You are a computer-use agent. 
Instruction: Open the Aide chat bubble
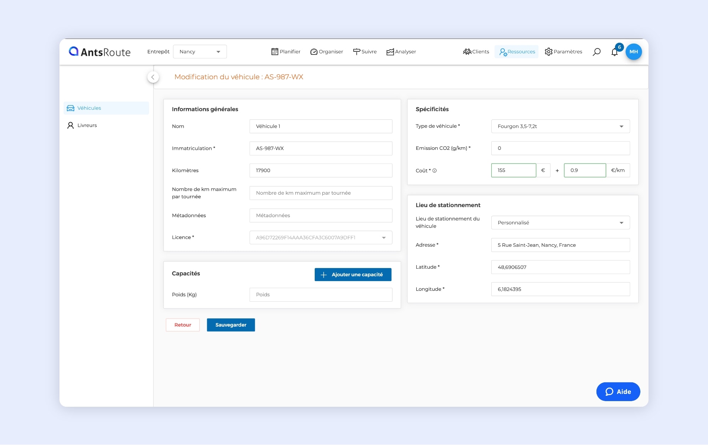618,392
